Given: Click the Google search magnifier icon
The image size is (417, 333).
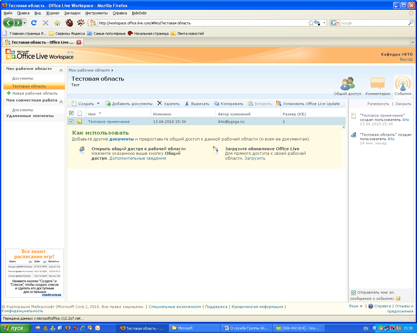Looking at the screenshot, I should pyautogui.click(x=410, y=23).
